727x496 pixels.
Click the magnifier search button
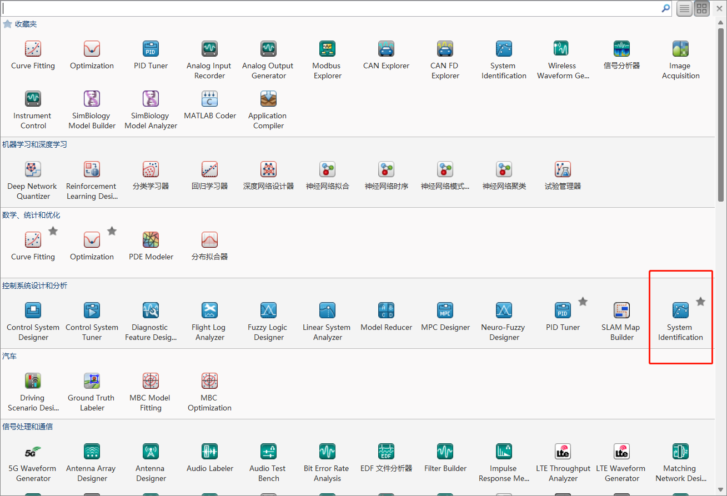(x=665, y=8)
